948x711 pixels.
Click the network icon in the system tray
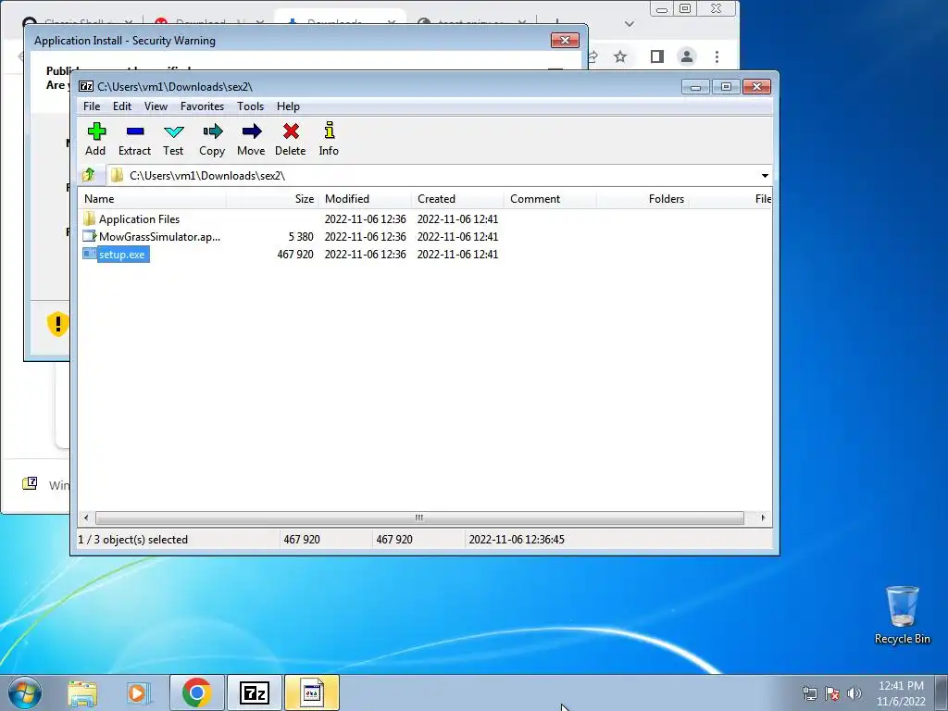coord(809,693)
